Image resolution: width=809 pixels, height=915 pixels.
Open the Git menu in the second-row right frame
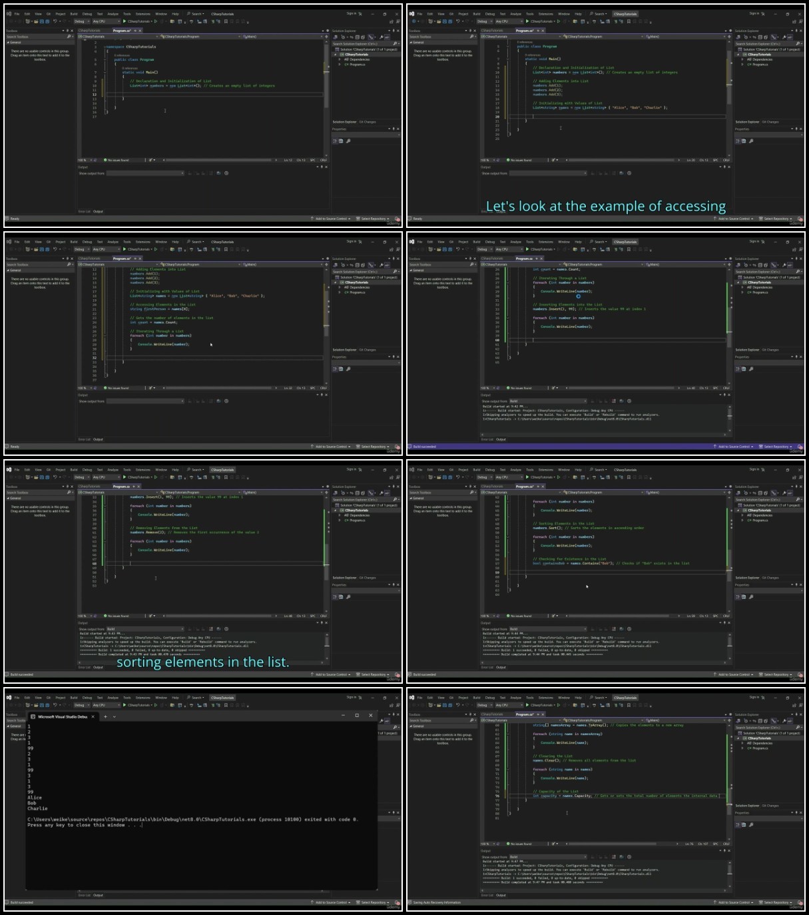click(x=451, y=242)
